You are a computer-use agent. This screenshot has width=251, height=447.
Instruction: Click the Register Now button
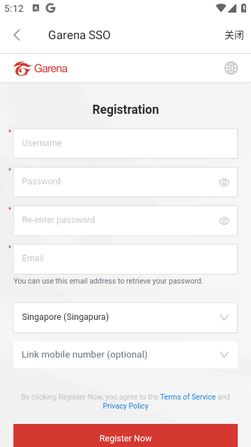pyautogui.click(x=125, y=435)
